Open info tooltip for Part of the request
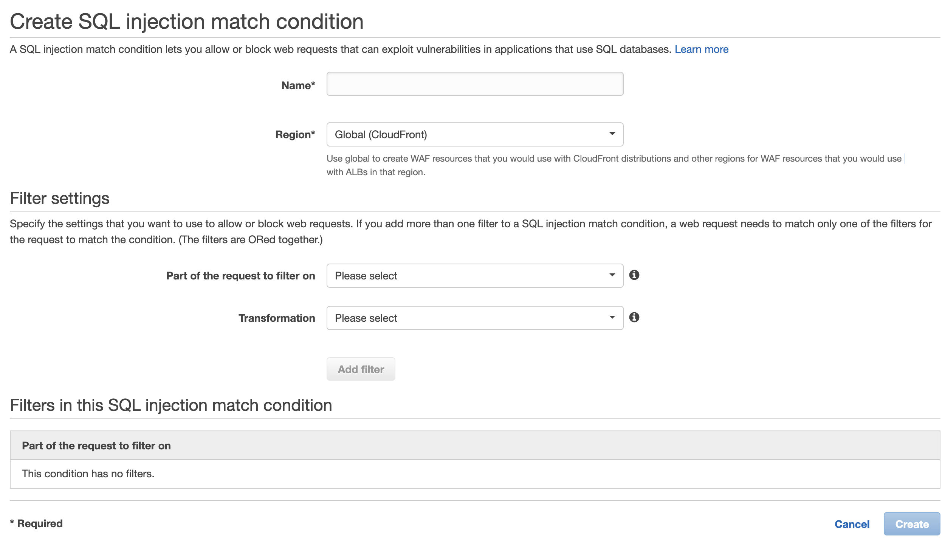The image size is (945, 540). coord(634,275)
